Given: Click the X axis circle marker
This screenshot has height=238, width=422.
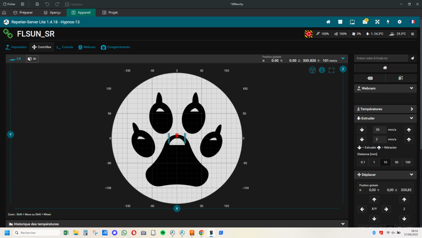Looking at the screenshot, I should (177, 208).
